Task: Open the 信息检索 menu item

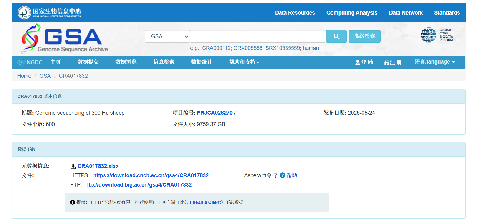Action: 164,62
